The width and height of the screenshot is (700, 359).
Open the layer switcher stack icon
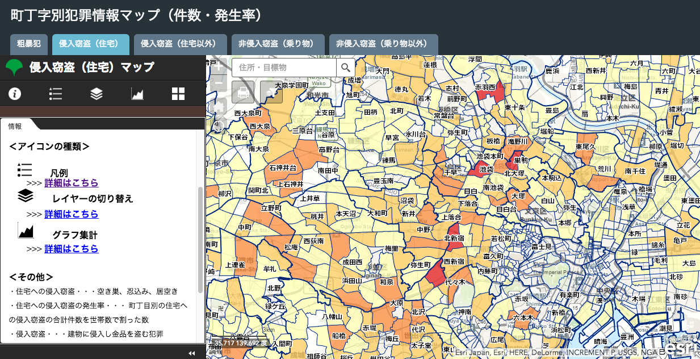click(97, 94)
